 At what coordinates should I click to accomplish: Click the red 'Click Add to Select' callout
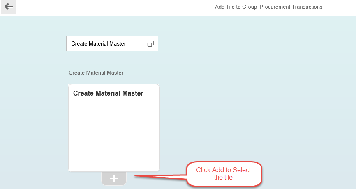[224, 174]
